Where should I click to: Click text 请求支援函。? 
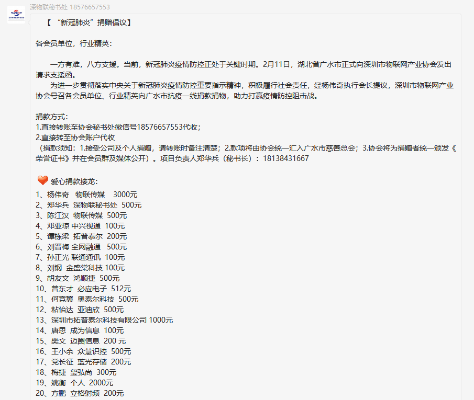(x=56, y=75)
